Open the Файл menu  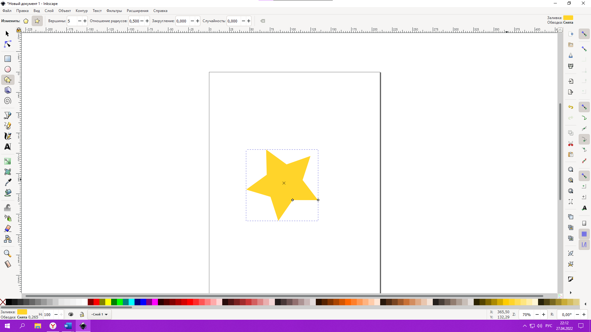point(7,11)
